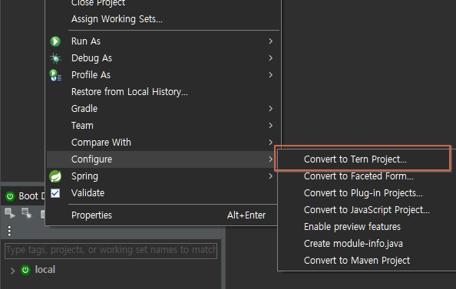The image size is (456, 289).
Task: Click the green Run As play icon
Action: coord(55,41)
